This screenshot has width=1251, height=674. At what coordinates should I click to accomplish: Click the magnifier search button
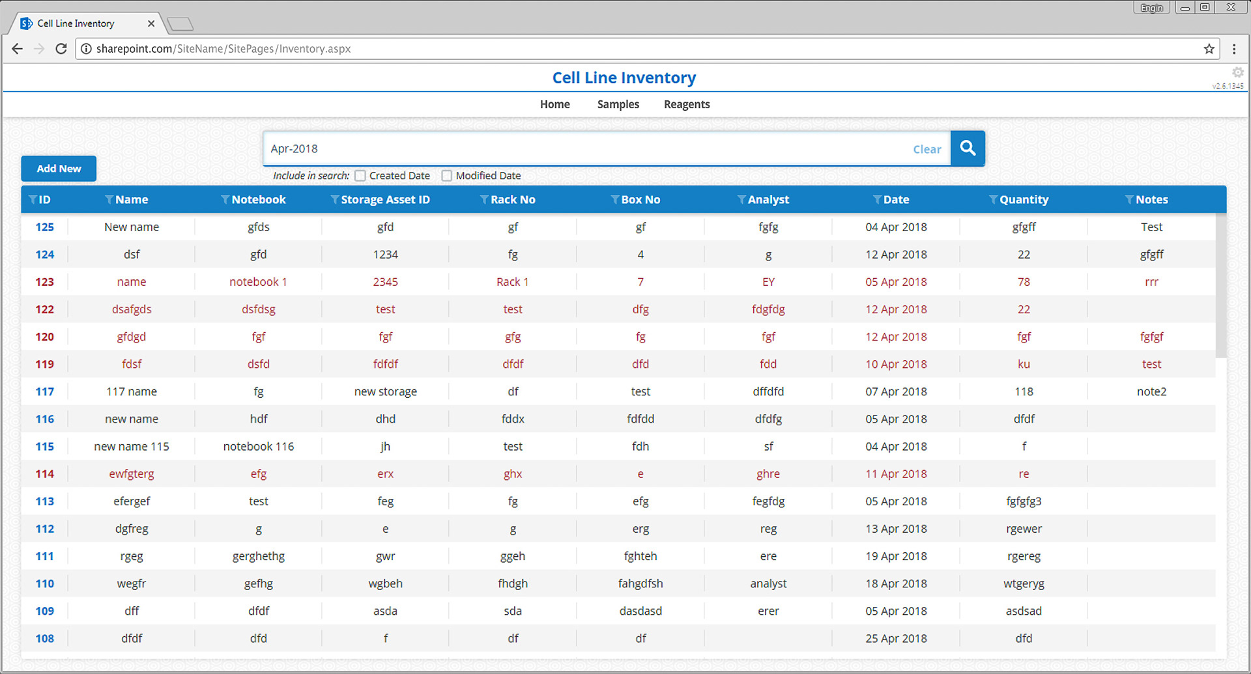coord(968,148)
